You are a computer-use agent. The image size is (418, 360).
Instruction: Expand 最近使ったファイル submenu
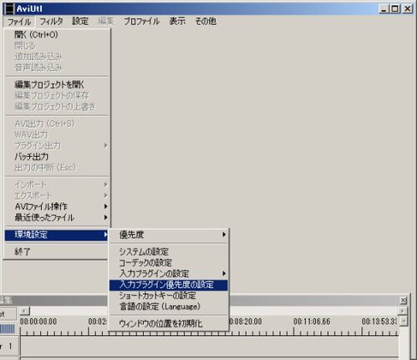[57, 217]
